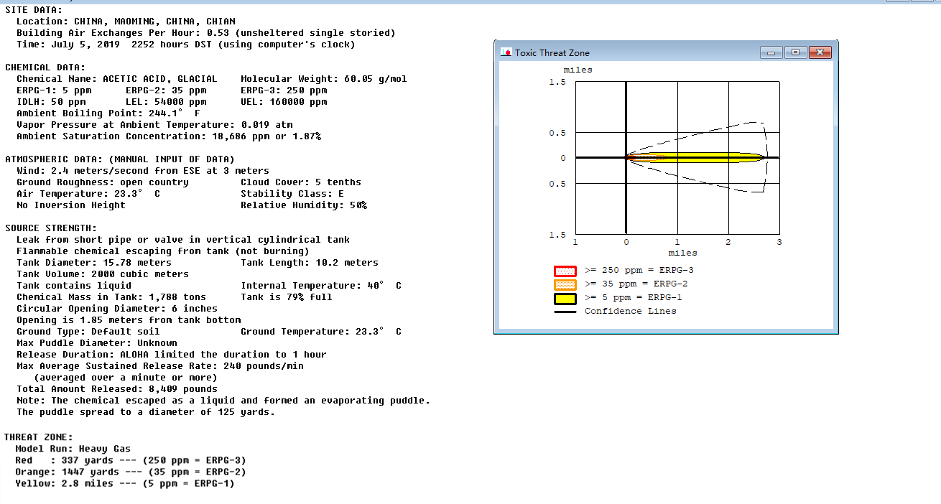This screenshot has width=941, height=504.
Task: Click the 'Time: July 5, 2019' line
Action: click(186, 45)
